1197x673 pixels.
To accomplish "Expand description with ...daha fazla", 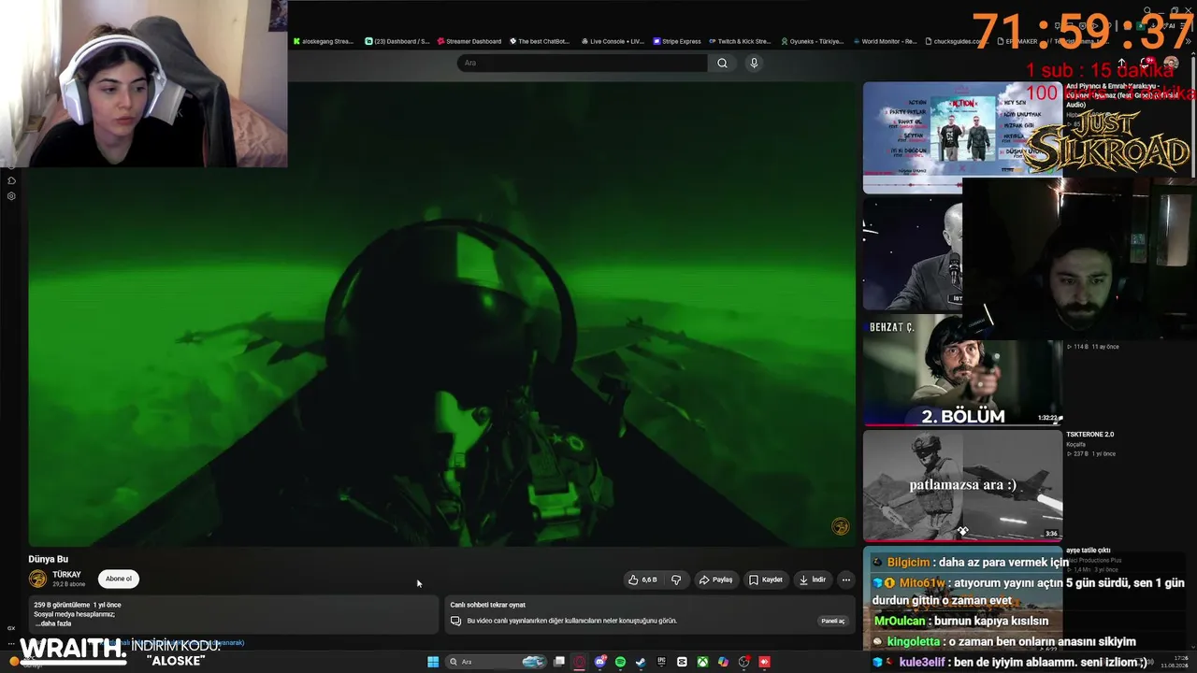I will (52, 623).
